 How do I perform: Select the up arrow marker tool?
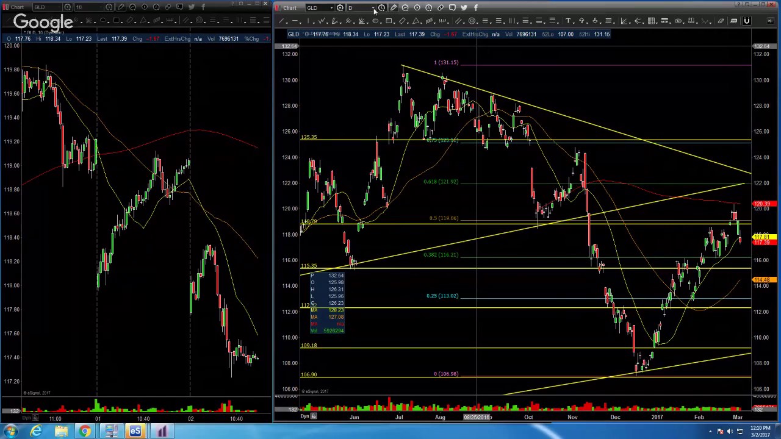coord(581,21)
